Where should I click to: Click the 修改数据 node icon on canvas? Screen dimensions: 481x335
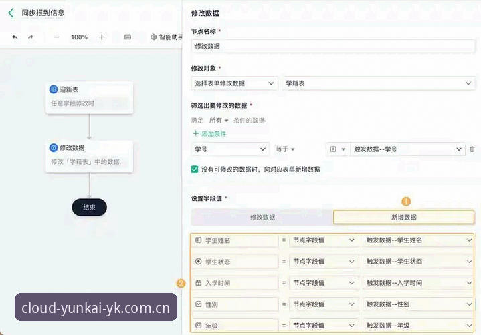coord(54,147)
